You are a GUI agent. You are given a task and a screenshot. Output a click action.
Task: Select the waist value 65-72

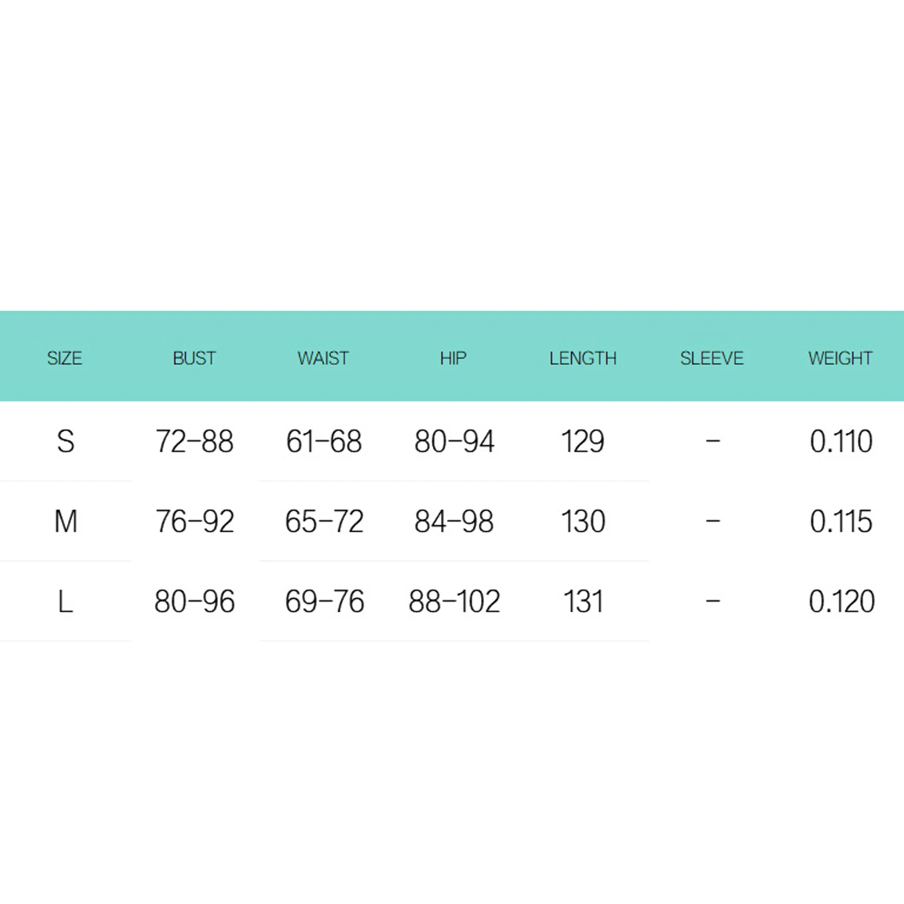click(x=324, y=521)
